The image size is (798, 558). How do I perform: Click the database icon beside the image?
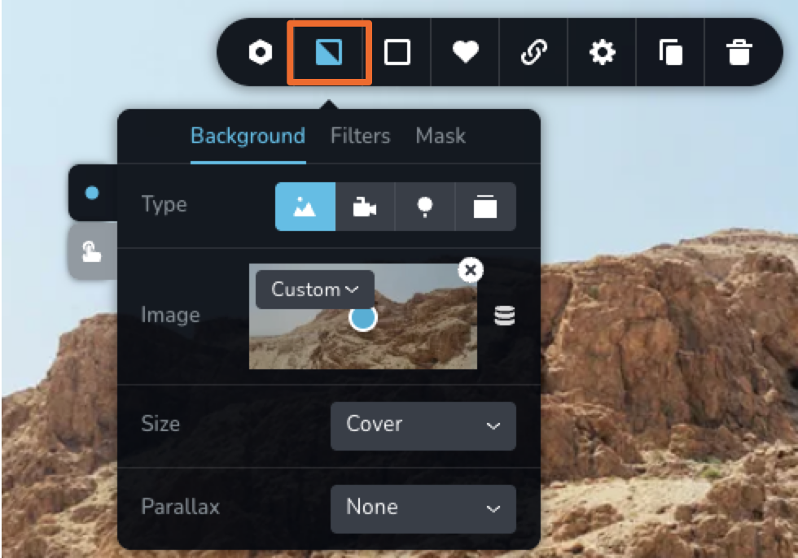505,316
